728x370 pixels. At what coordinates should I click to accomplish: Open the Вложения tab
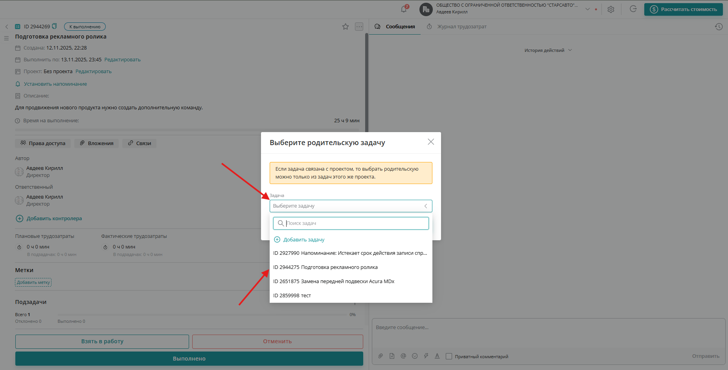tap(97, 143)
